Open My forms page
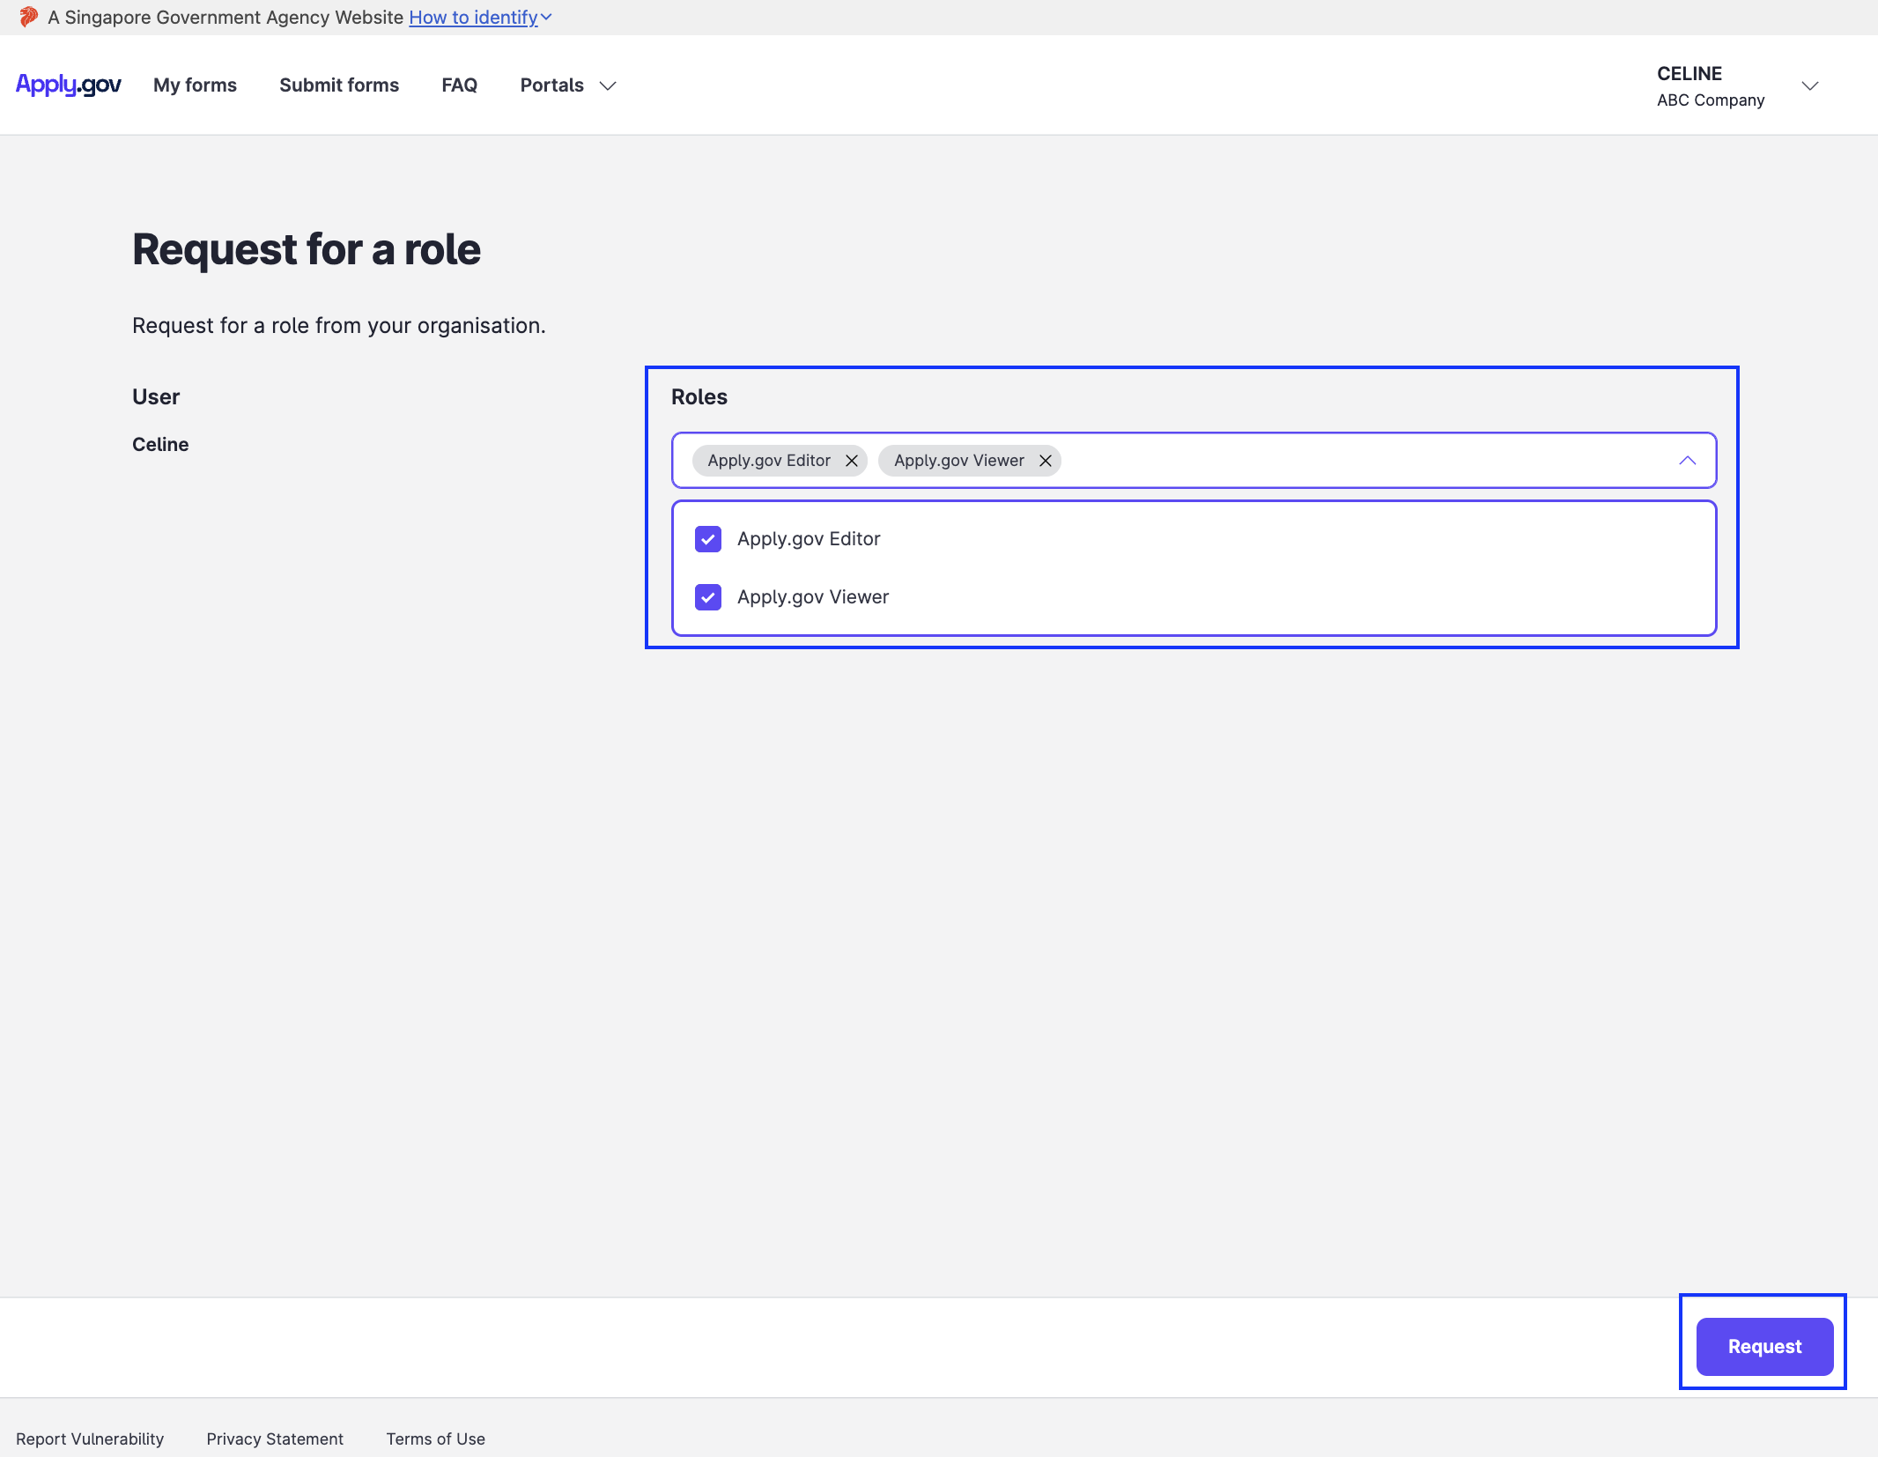Screen dimensions: 1878x1457 195,85
